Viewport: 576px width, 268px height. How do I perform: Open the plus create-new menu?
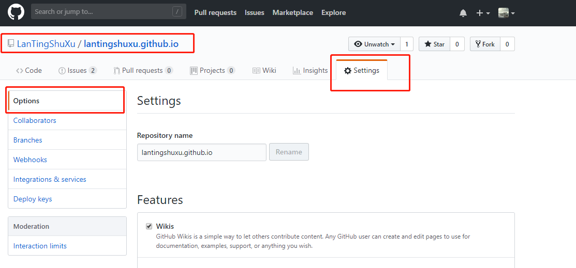pos(483,13)
